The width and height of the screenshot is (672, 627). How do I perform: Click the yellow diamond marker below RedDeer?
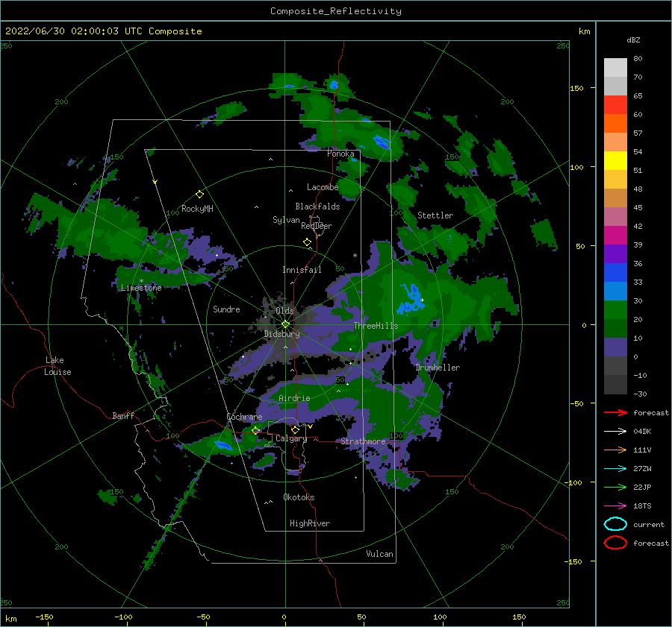307,242
